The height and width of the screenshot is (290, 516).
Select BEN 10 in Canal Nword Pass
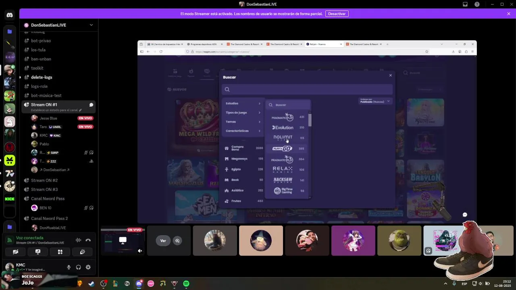click(46, 208)
